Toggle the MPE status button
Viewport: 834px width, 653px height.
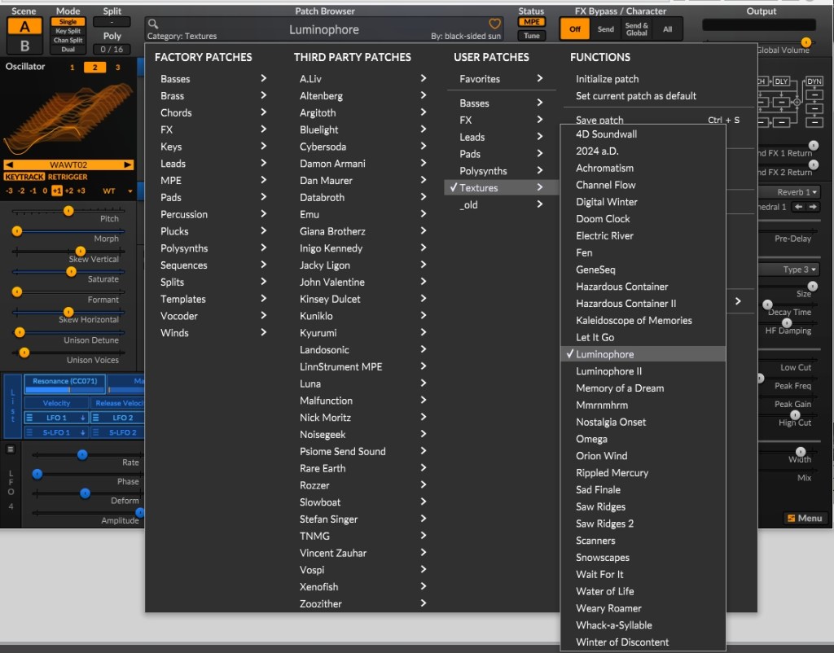(532, 22)
